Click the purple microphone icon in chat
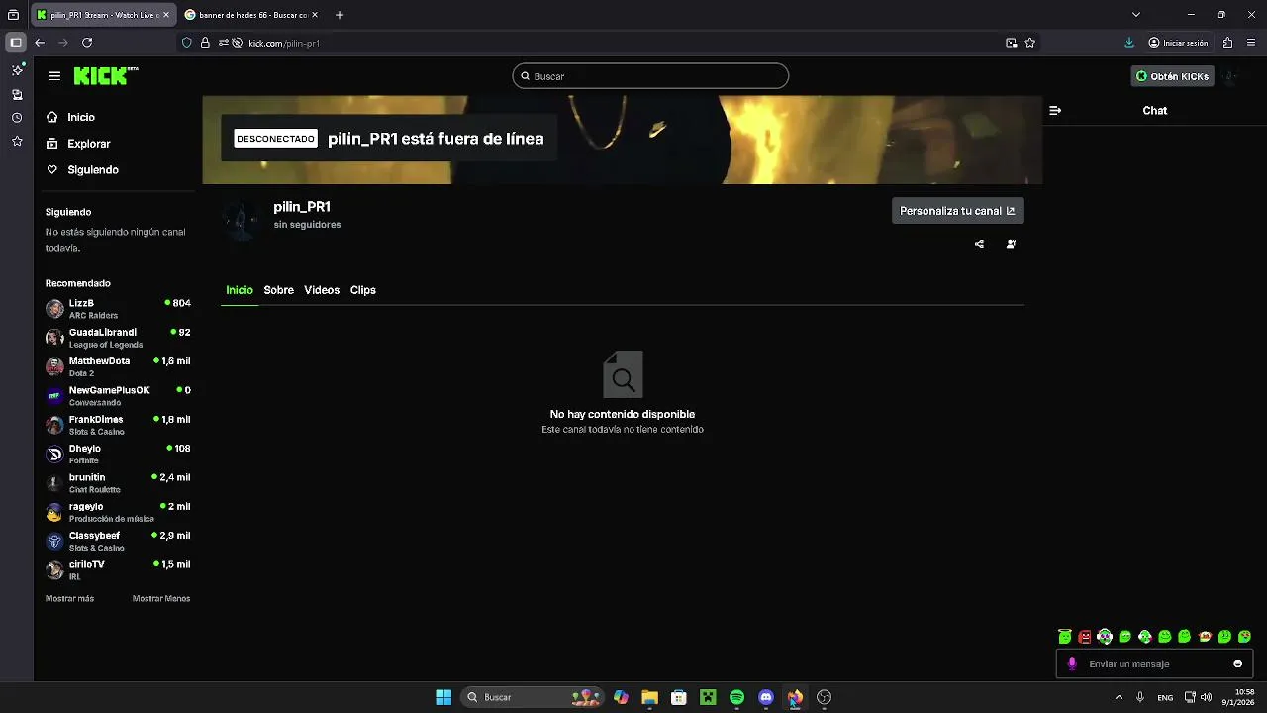This screenshot has height=713, width=1267. click(x=1072, y=663)
